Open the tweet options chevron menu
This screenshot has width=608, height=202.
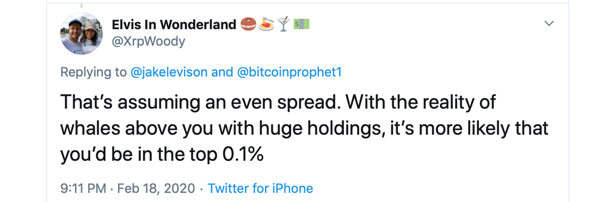tap(549, 24)
